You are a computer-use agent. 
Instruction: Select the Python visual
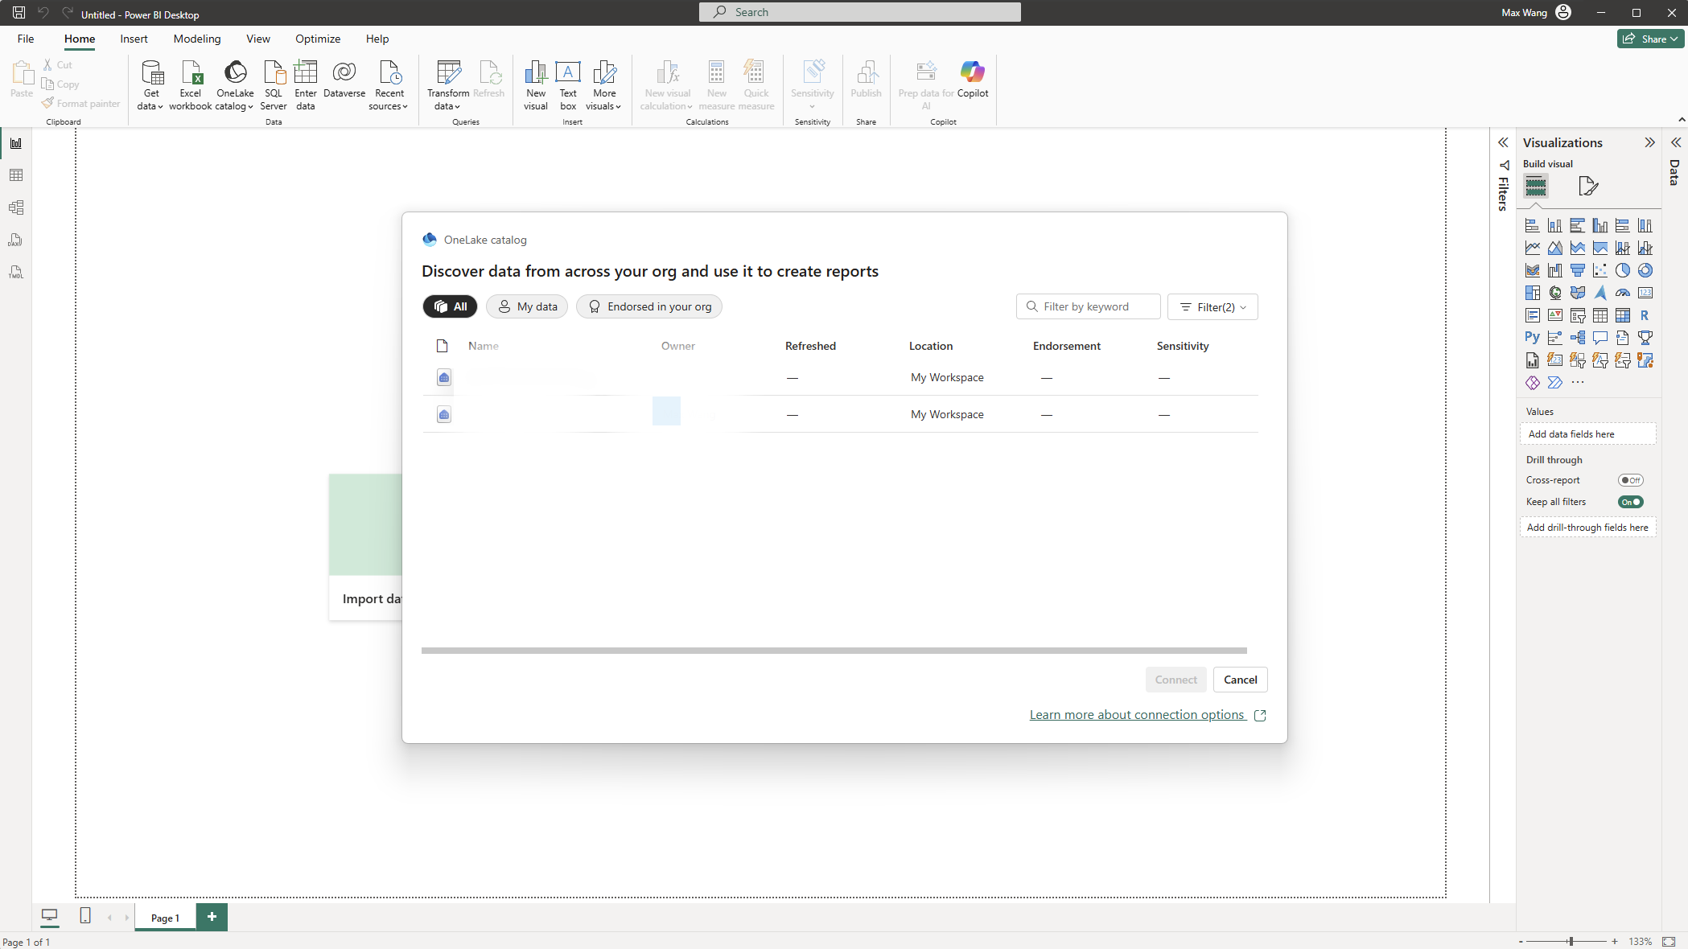pyautogui.click(x=1532, y=337)
